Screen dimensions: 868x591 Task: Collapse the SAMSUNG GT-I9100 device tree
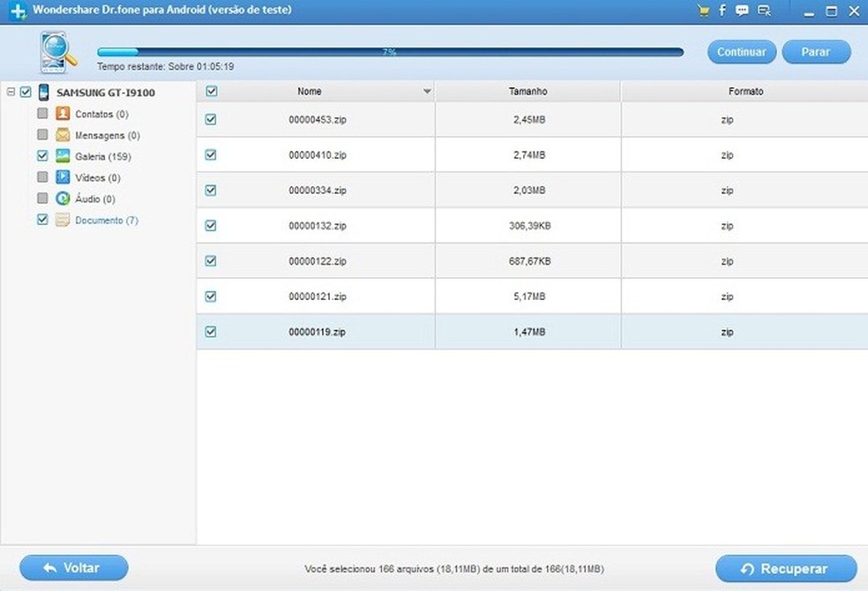click(x=11, y=92)
